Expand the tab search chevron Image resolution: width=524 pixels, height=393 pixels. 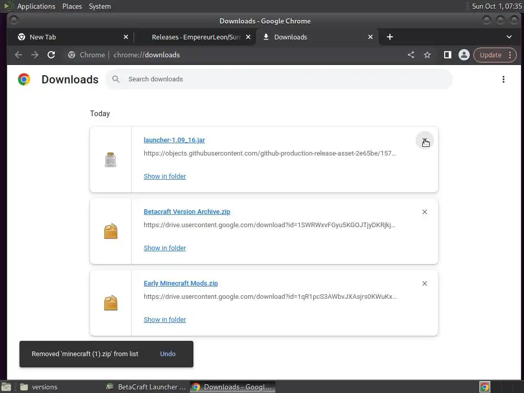point(509,37)
